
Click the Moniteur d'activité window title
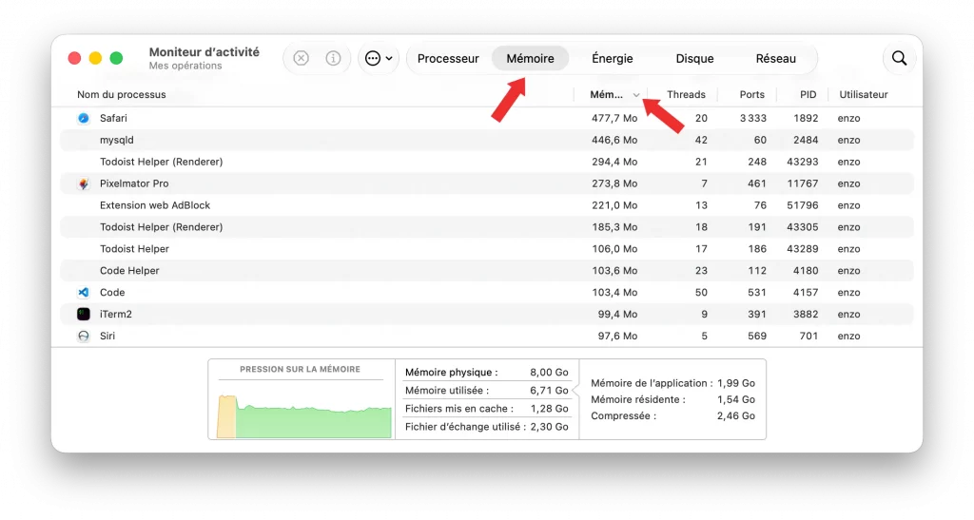click(205, 52)
